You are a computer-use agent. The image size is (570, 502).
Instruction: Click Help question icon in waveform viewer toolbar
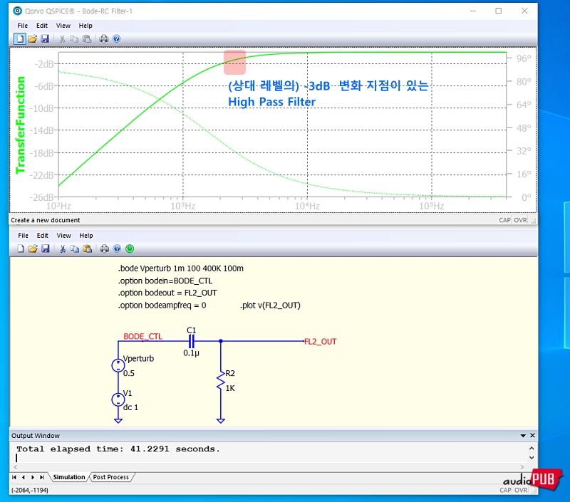coord(116,39)
